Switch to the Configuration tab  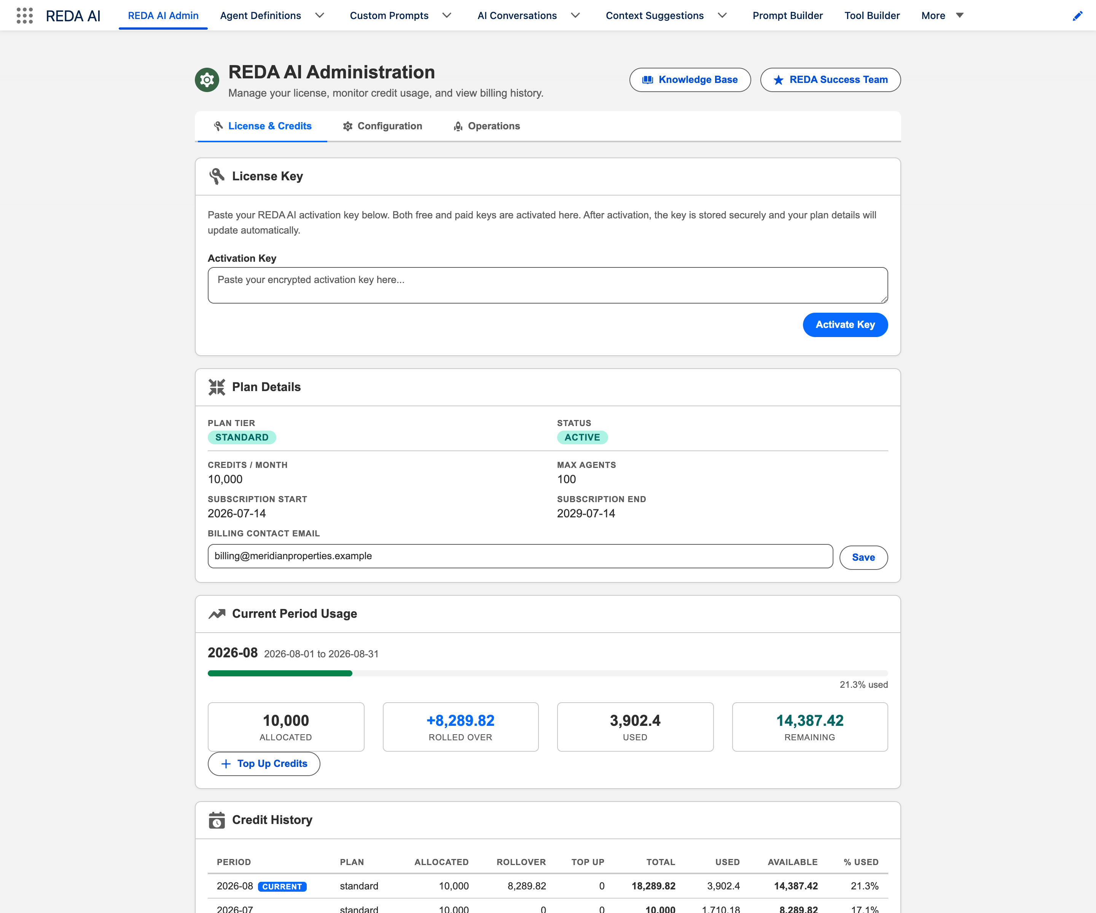pyautogui.click(x=382, y=126)
